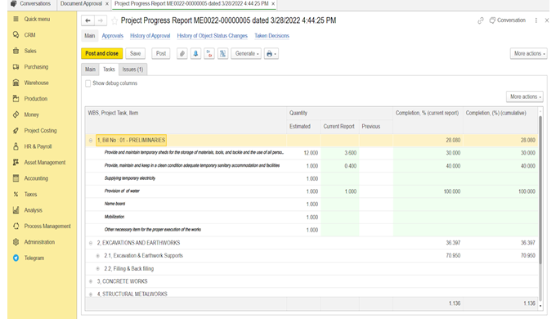Open the Sales basket icon
The height and width of the screenshot is (319, 556).
click(x=16, y=51)
